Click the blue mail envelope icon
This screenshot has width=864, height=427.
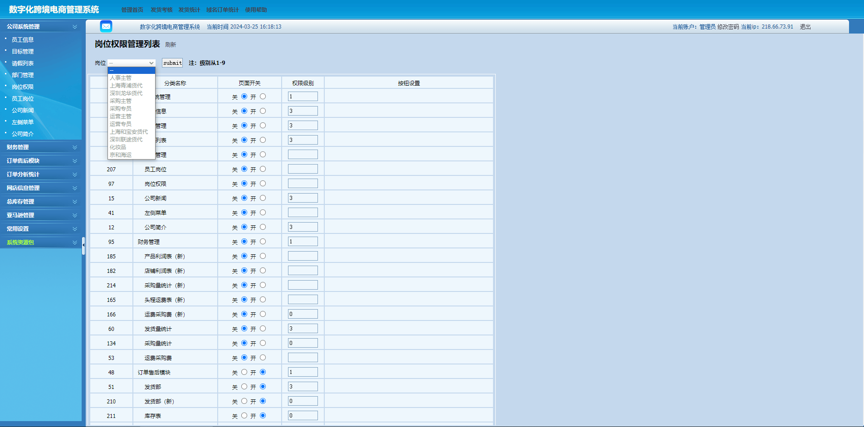pyautogui.click(x=106, y=26)
